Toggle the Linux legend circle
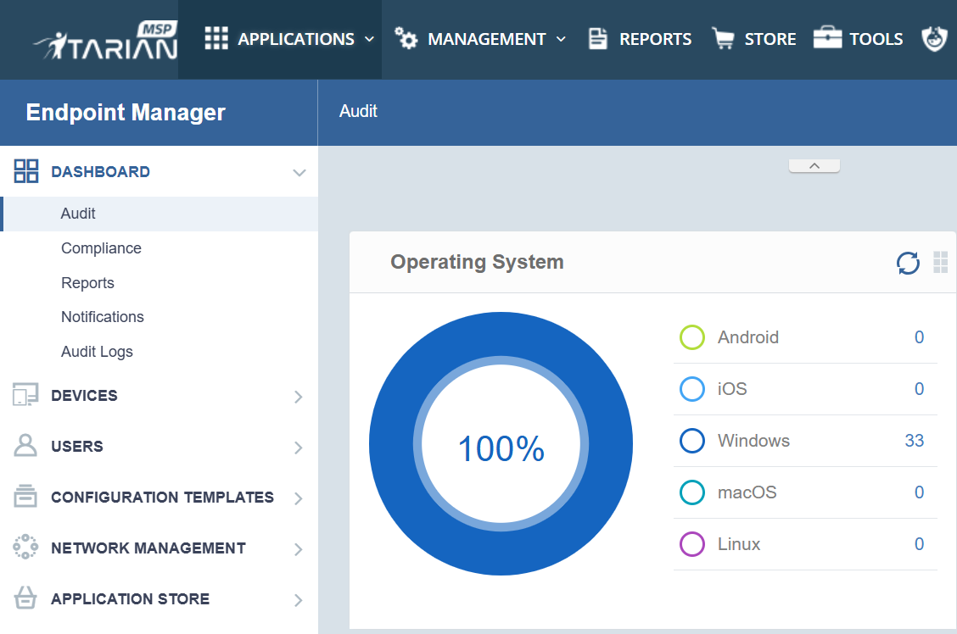This screenshot has height=634, width=957. pos(692,544)
